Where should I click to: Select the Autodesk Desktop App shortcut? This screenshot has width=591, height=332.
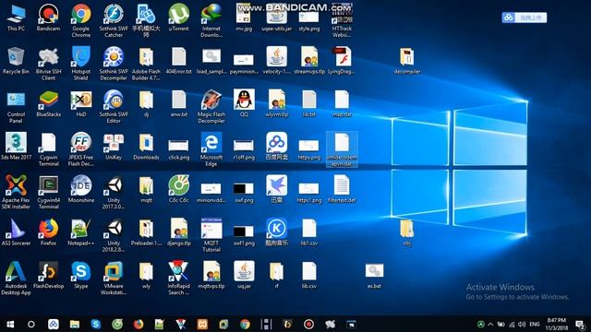[16, 279]
